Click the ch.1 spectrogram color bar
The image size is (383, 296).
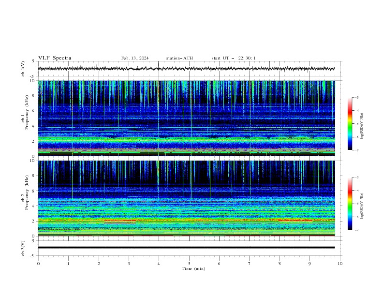pyautogui.click(x=350, y=124)
